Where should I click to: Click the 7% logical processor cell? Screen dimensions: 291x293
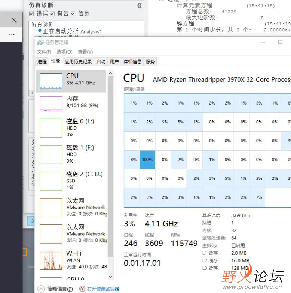[258, 197]
